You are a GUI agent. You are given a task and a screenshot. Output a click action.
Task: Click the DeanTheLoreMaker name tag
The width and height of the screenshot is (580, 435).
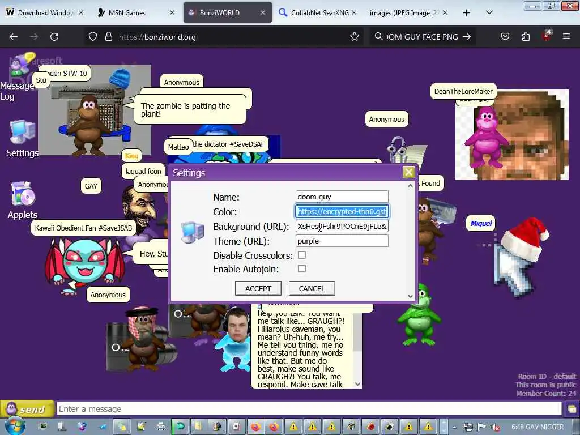(x=463, y=91)
